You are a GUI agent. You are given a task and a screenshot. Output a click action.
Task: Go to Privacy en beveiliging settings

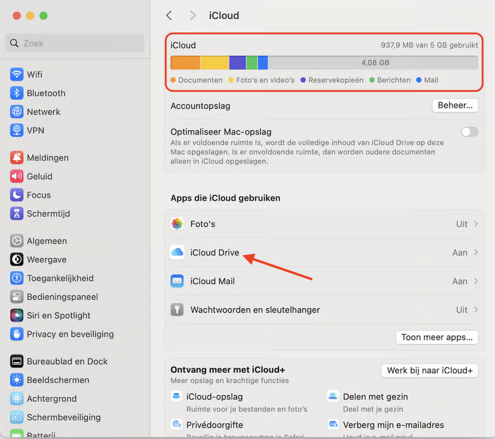pos(16,334)
